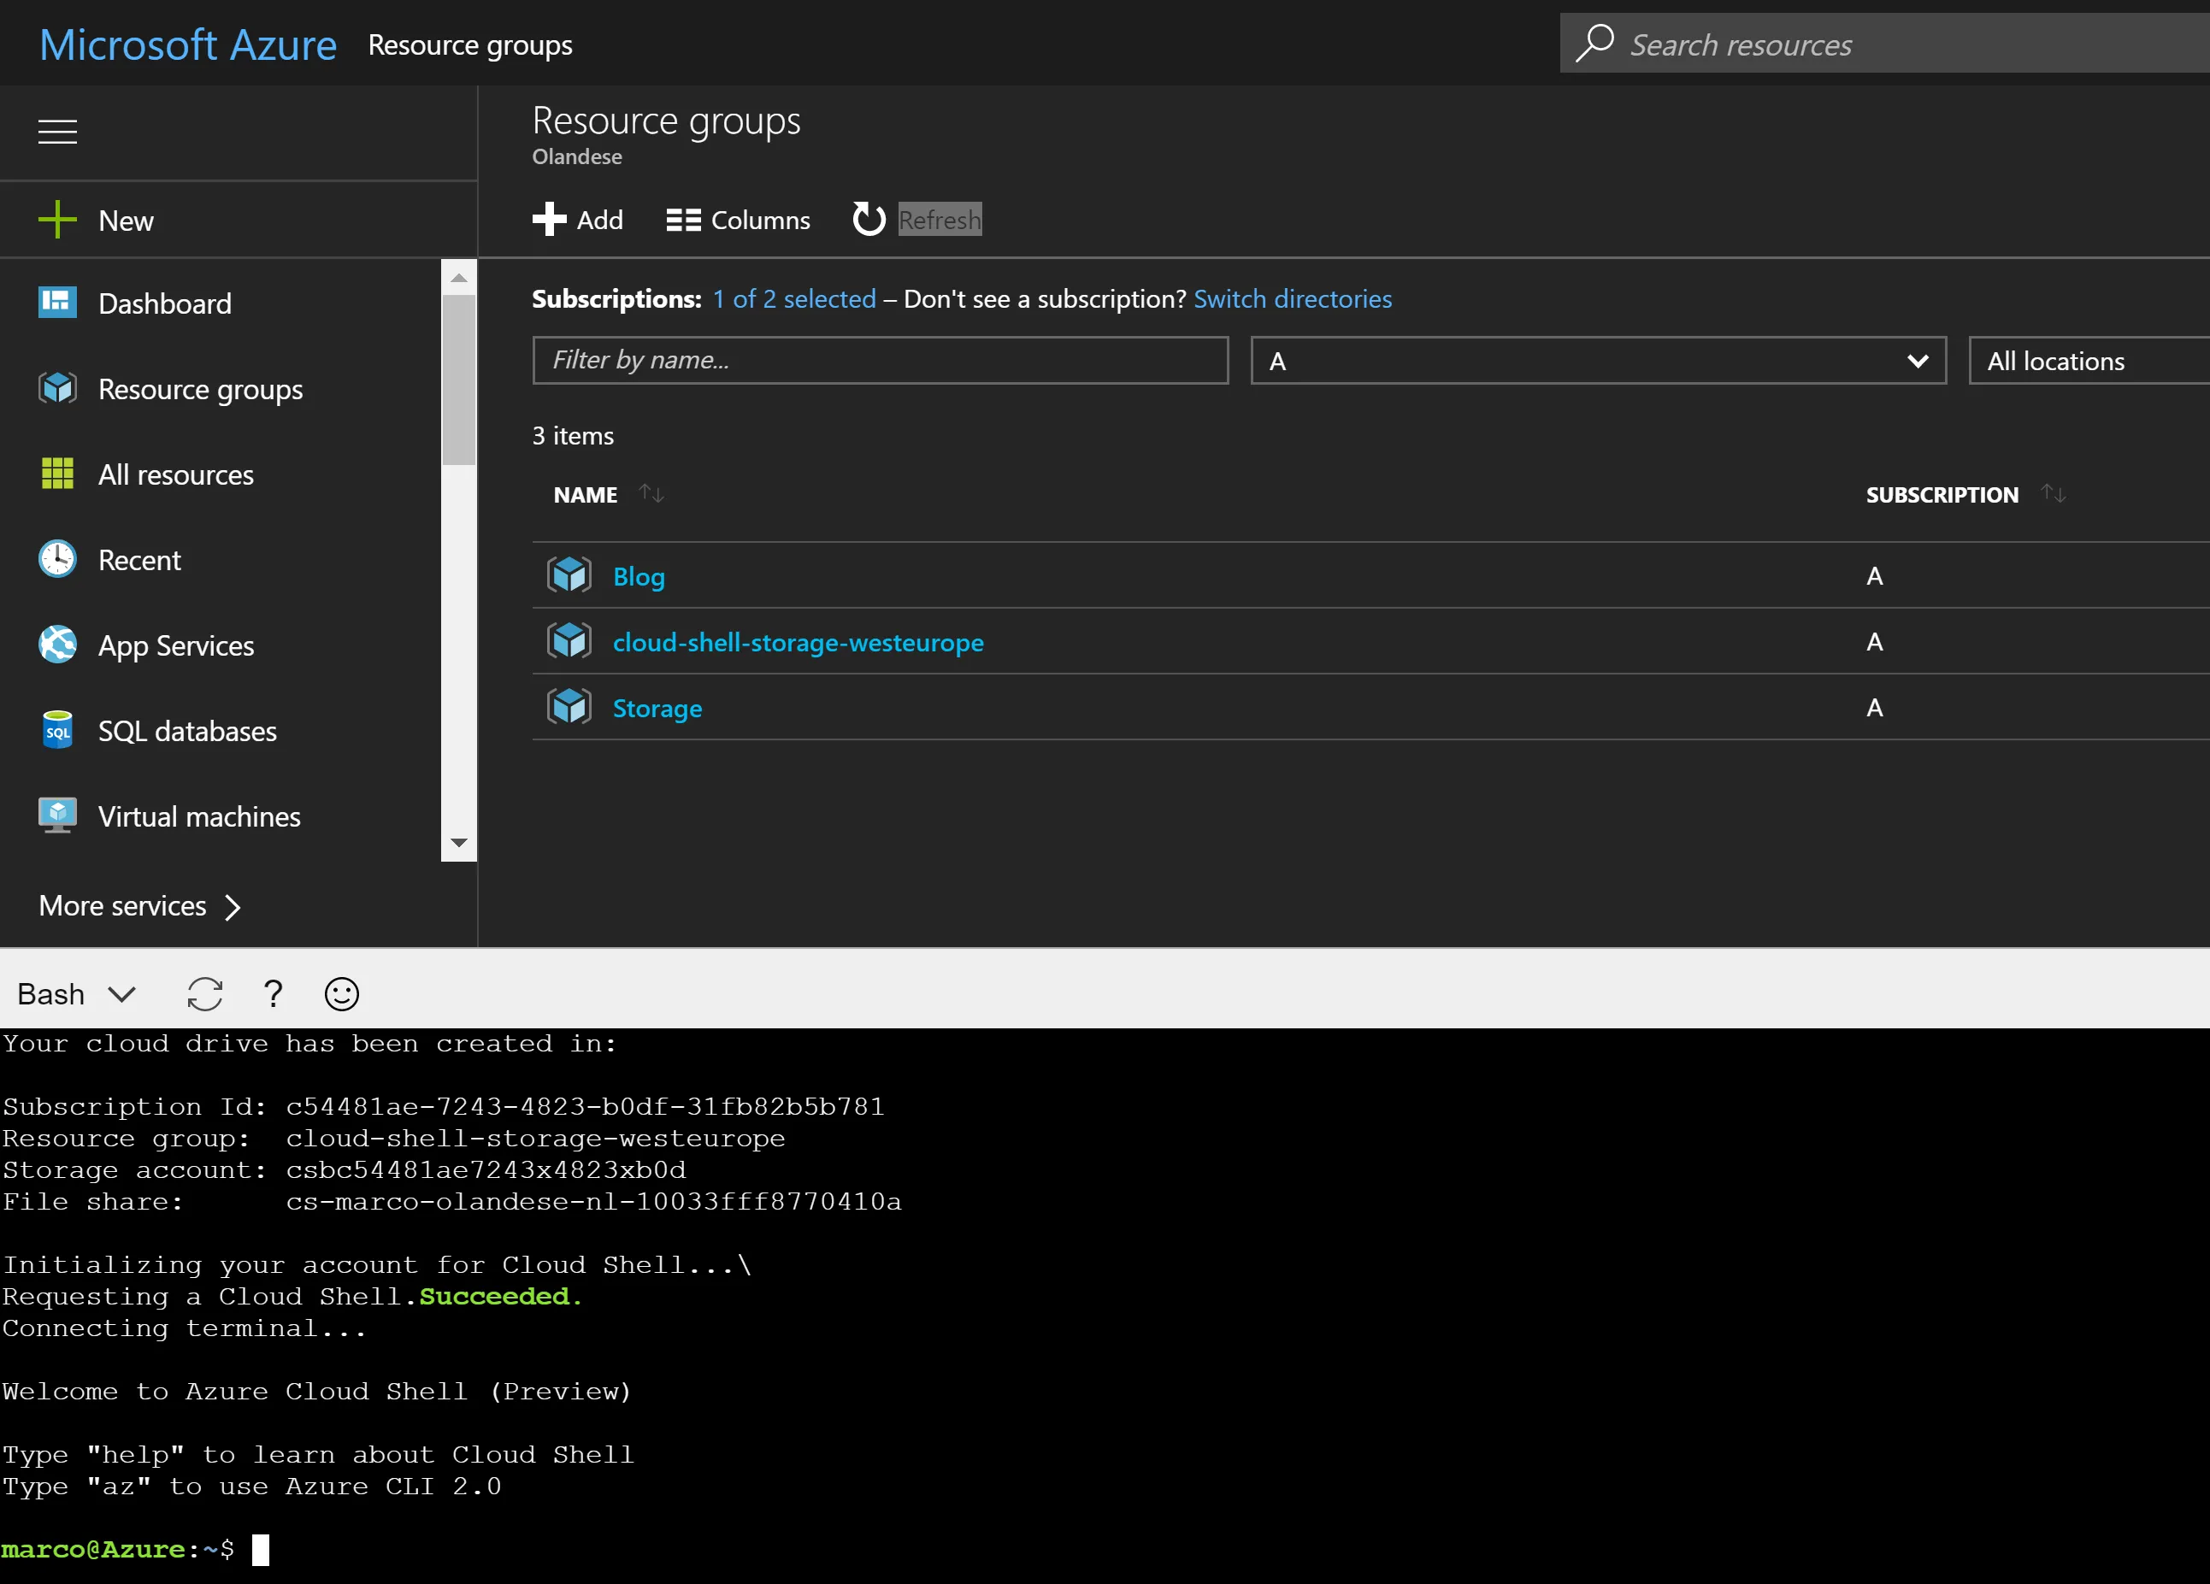Open the hamburger menu icon

pos(57,132)
